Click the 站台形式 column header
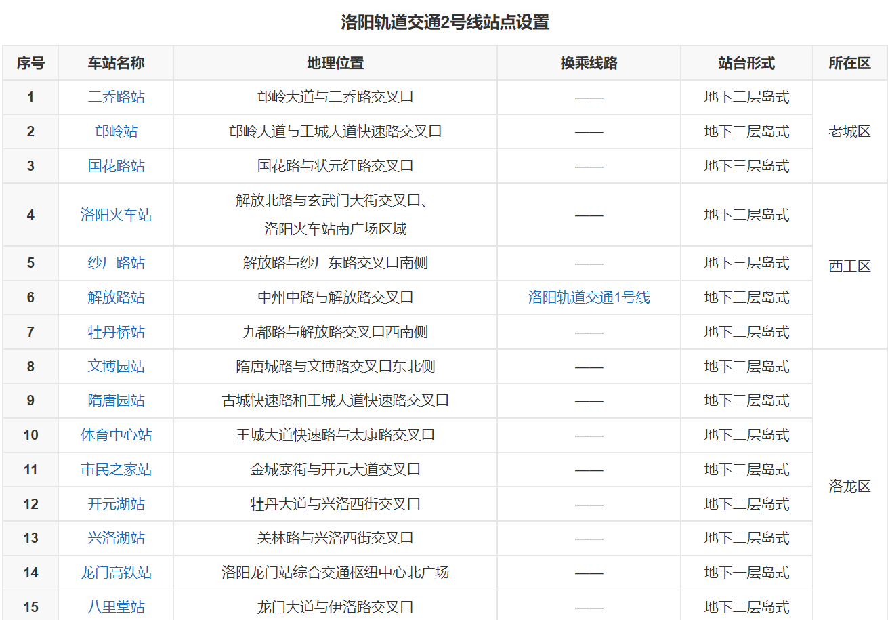888x620 pixels. (x=746, y=63)
